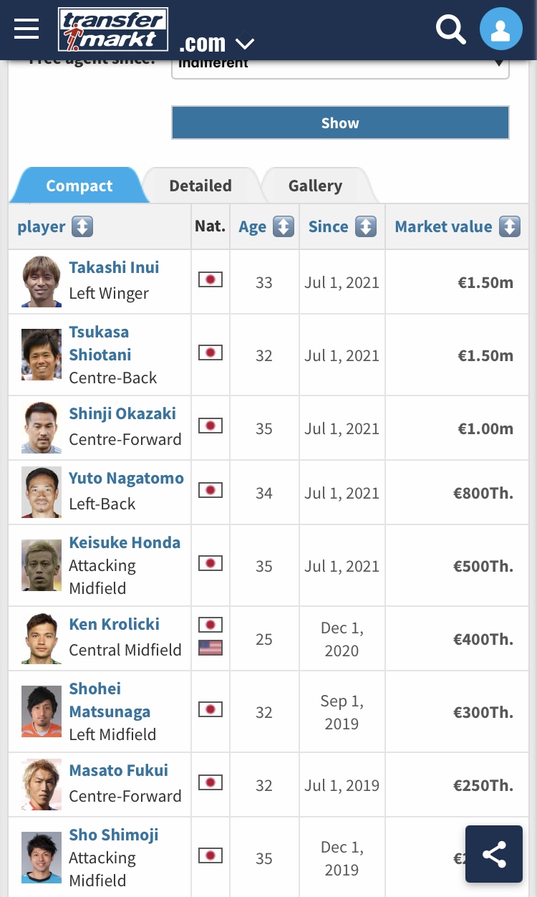Open the 'Free agent since' dropdown
The image size is (537, 897).
tap(340, 64)
